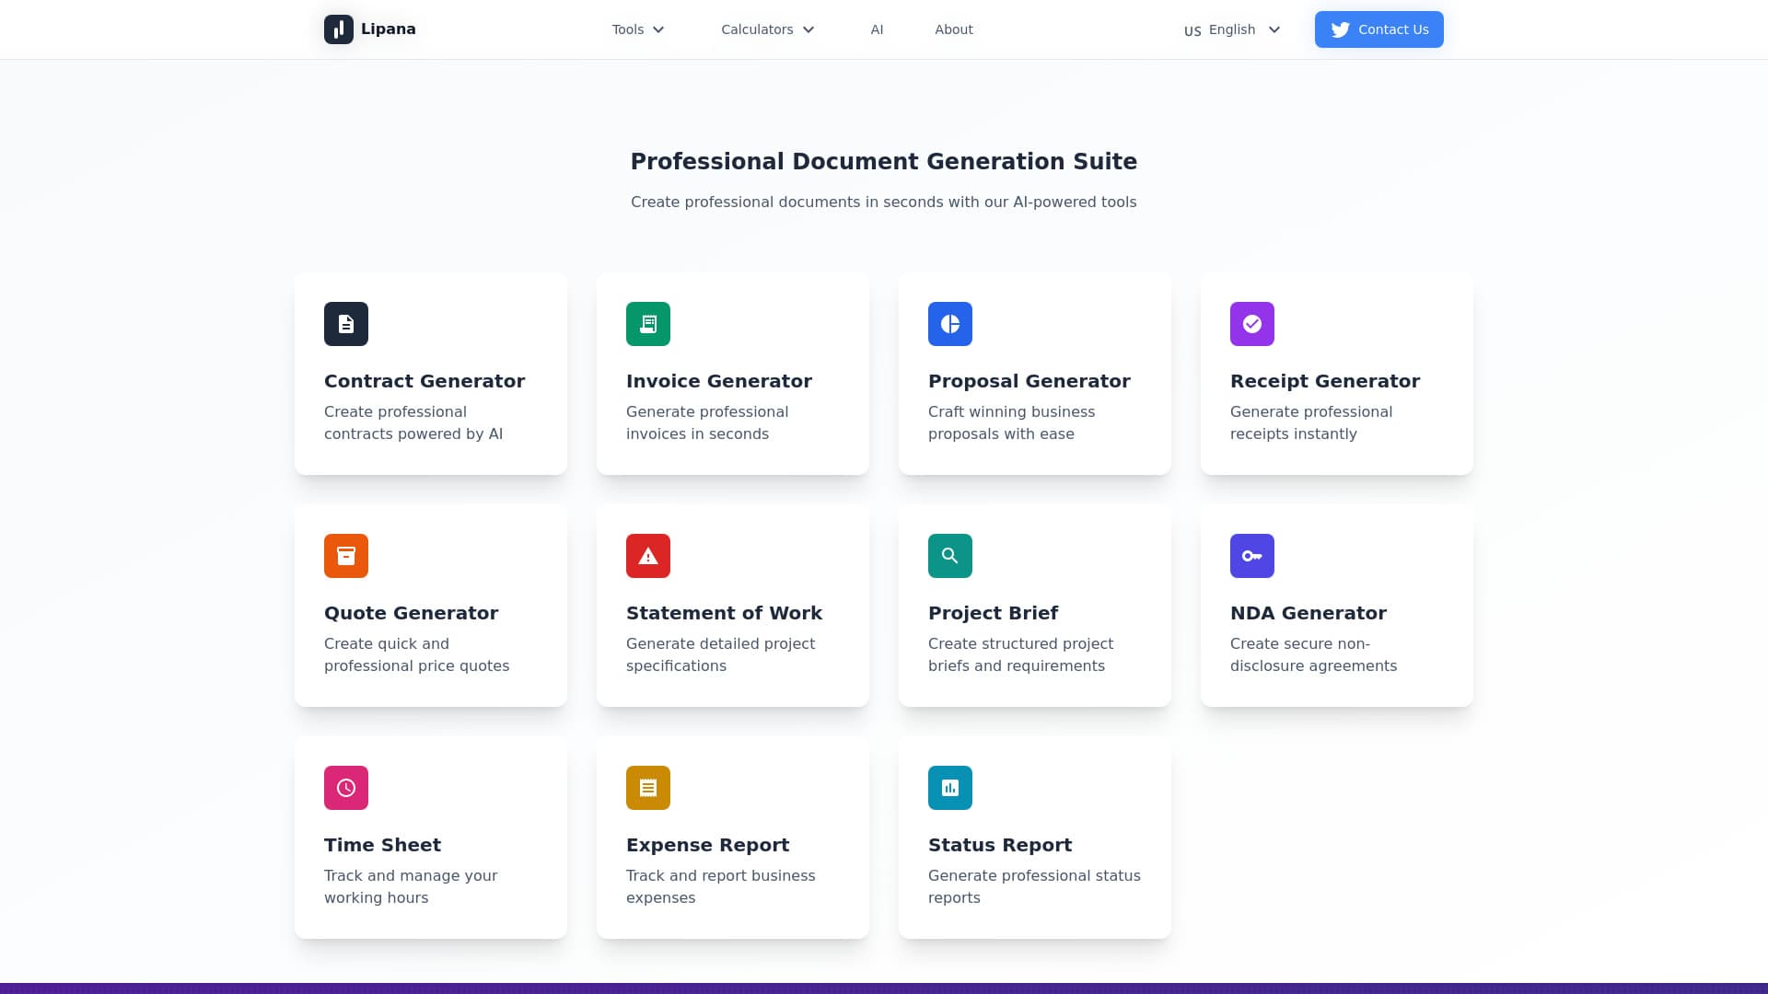1768x994 pixels.
Task: Click the pink Time Sheet clock icon
Action: tap(346, 788)
